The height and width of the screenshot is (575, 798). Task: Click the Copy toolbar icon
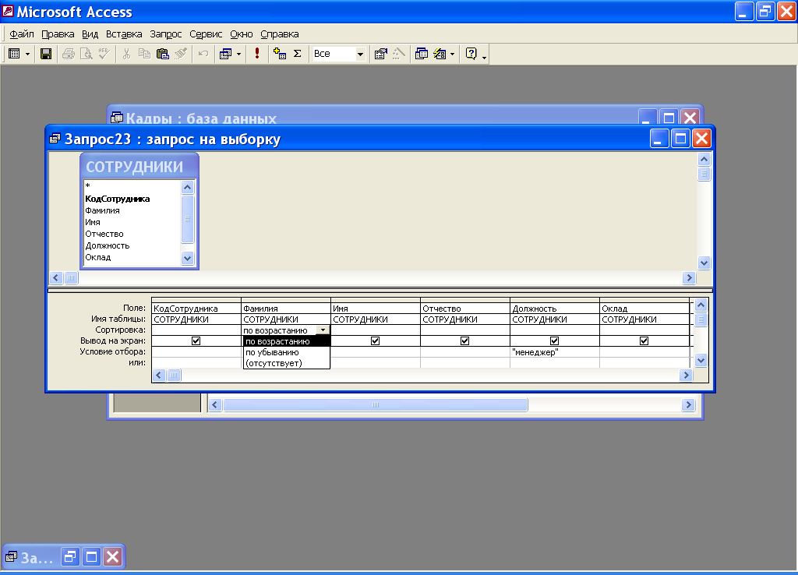pyautogui.click(x=144, y=54)
